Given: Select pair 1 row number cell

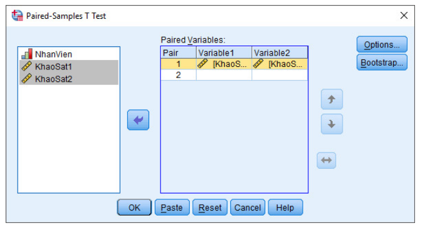Looking at the screenshot, I should (178, 64).
